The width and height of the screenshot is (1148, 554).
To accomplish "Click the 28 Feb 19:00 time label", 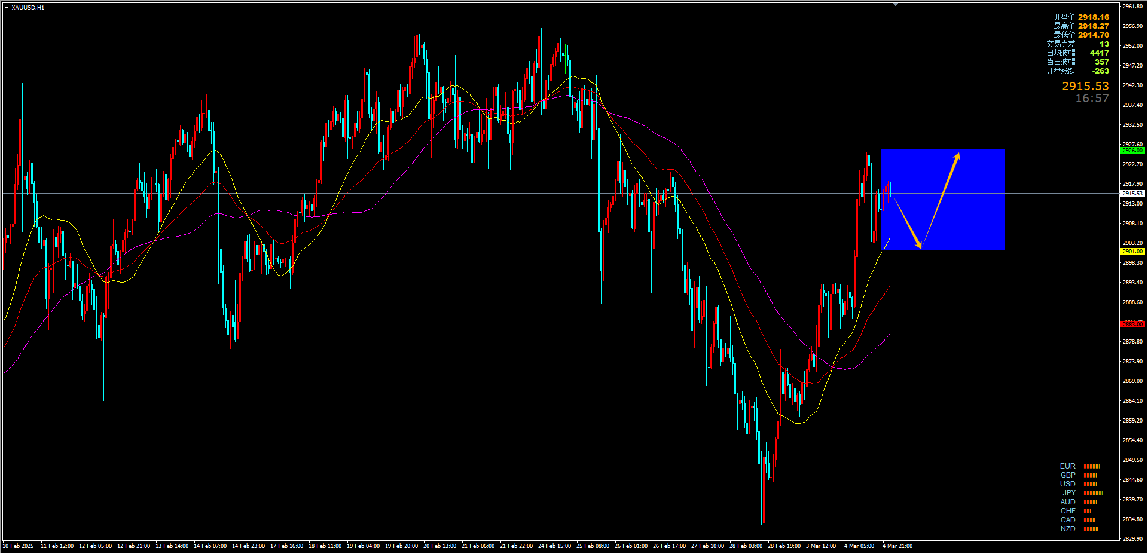I will [784, 546].
